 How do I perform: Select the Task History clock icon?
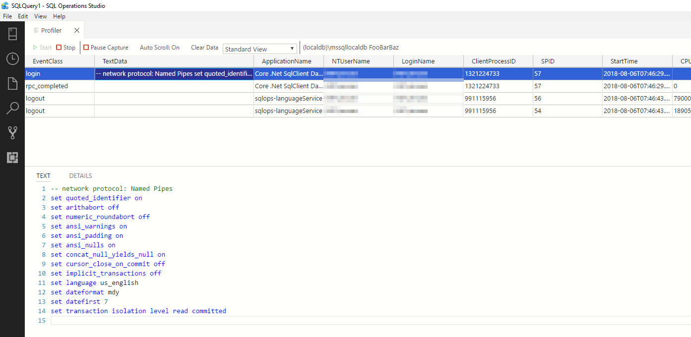(x=12, y=58)
